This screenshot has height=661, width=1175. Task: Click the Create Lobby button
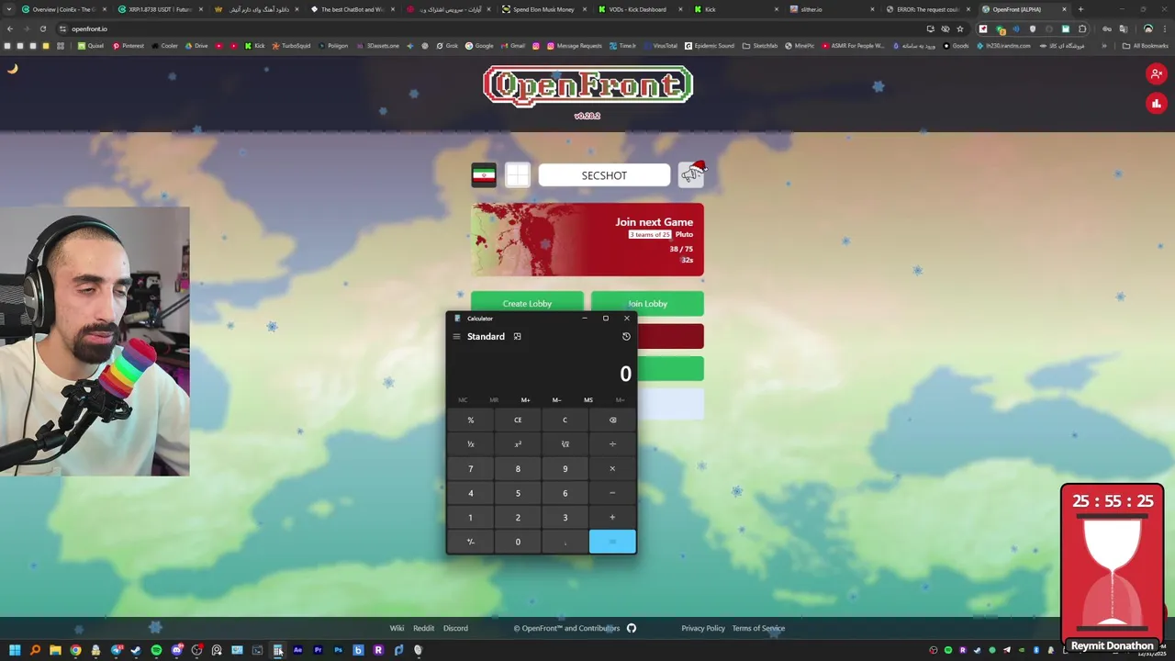(527, 304)
